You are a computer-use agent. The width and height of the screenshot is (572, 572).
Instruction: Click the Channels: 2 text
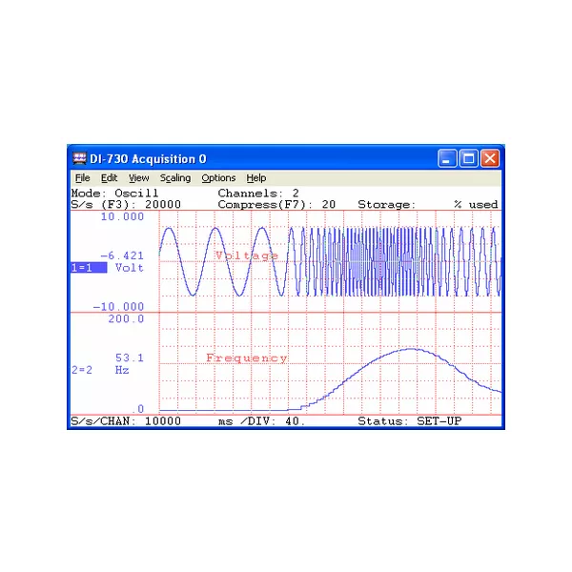coord(258,194)
